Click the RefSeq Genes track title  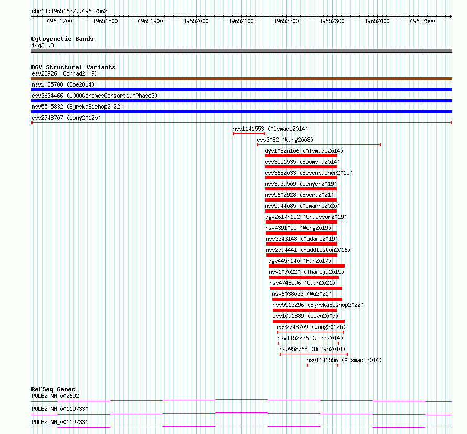53,389
